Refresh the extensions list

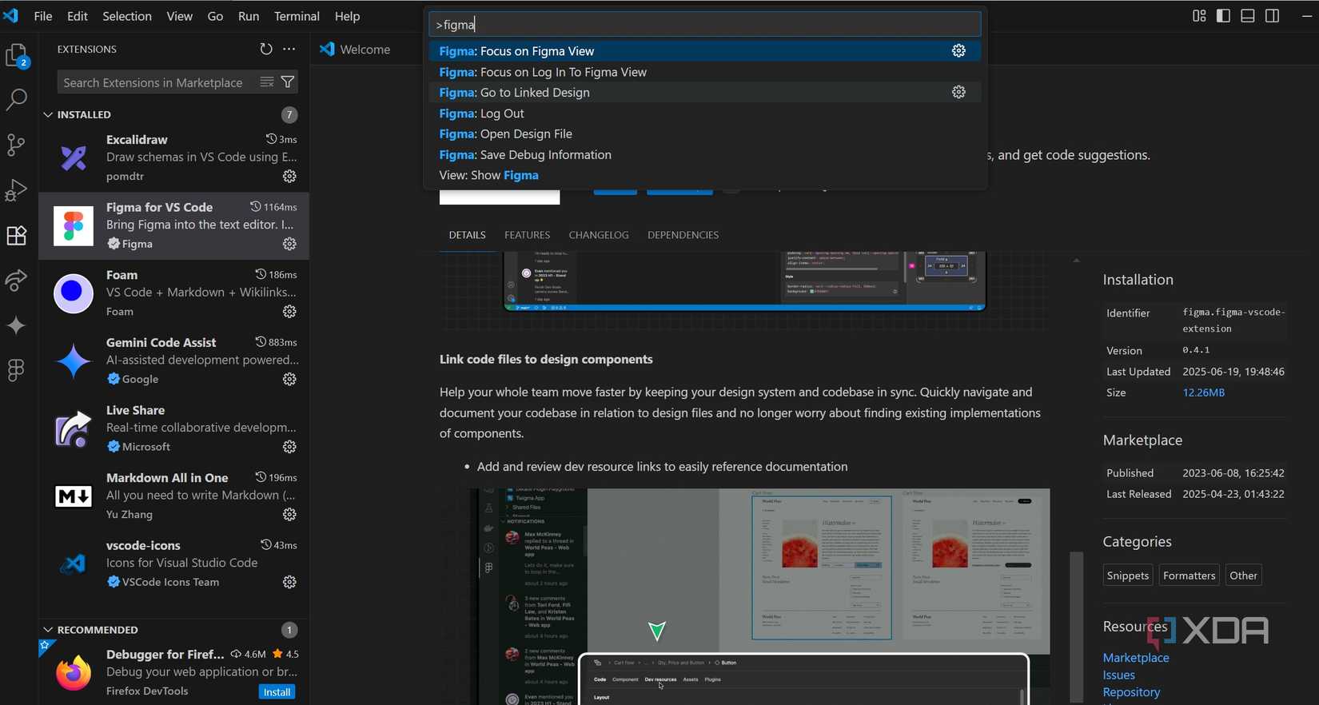[x=266, y=49]
